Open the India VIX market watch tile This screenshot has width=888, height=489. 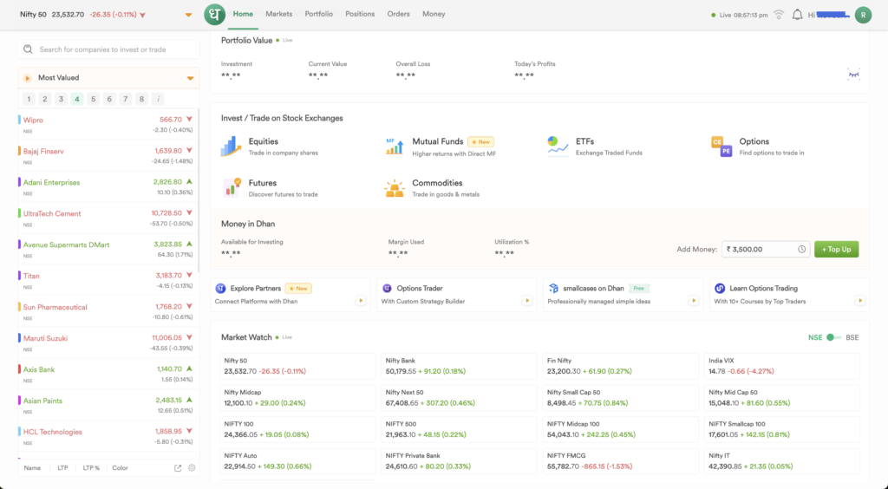tap(781, 366)
